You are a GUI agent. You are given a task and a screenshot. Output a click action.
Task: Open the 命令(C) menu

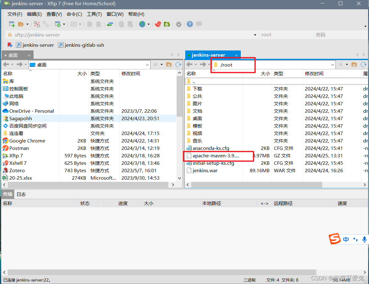coord(74,14)
